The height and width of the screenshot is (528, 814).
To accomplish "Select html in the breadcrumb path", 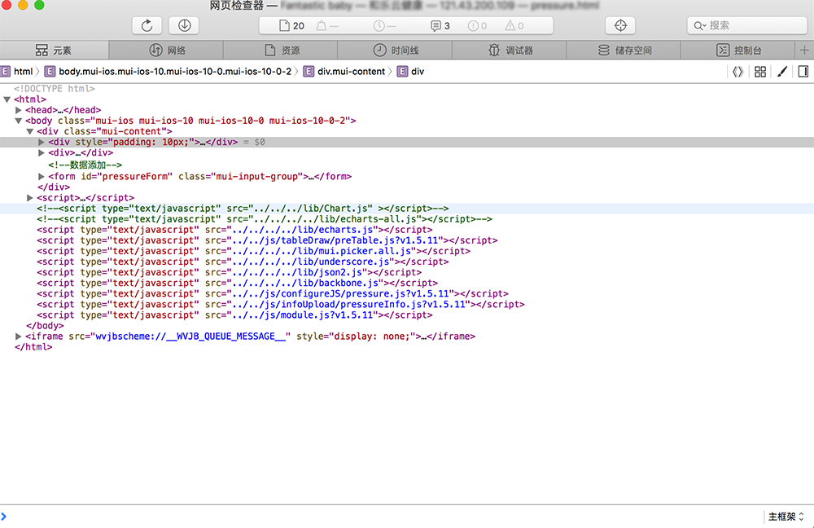I will coord(17,72).
